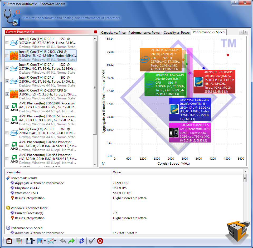Click the Dhrystone iSSE4.2 diamond icon

(12, 188)
